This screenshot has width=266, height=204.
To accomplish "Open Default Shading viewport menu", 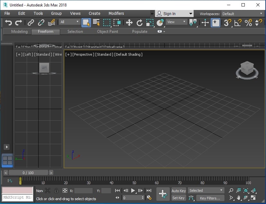I will tap(128, 54).
